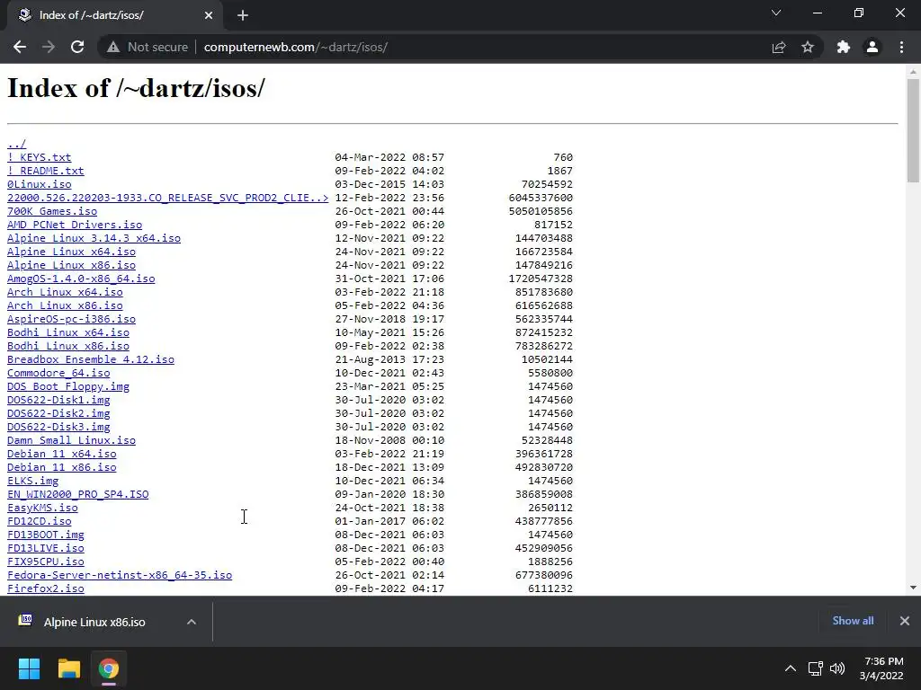Download 0Linux.iso

tap(40, 184)
